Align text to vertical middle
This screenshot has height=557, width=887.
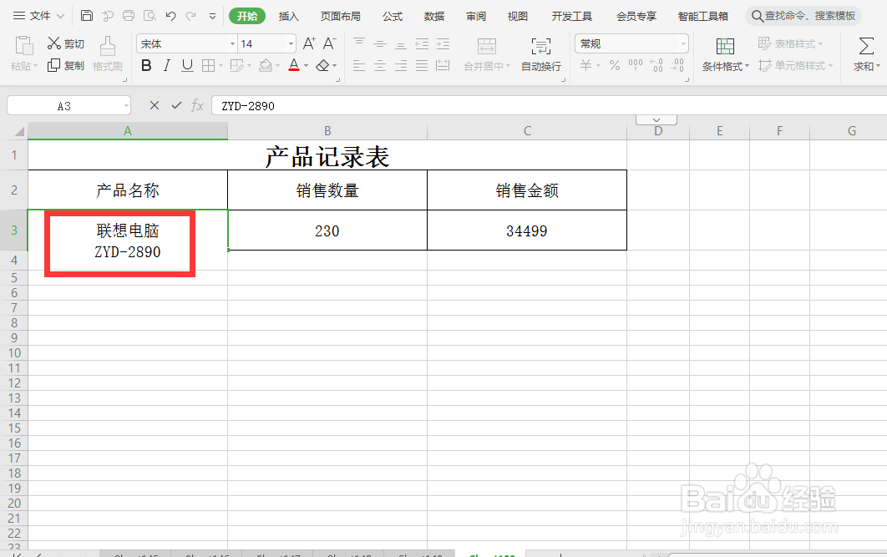pyautogui.click(x=379, y=43)
